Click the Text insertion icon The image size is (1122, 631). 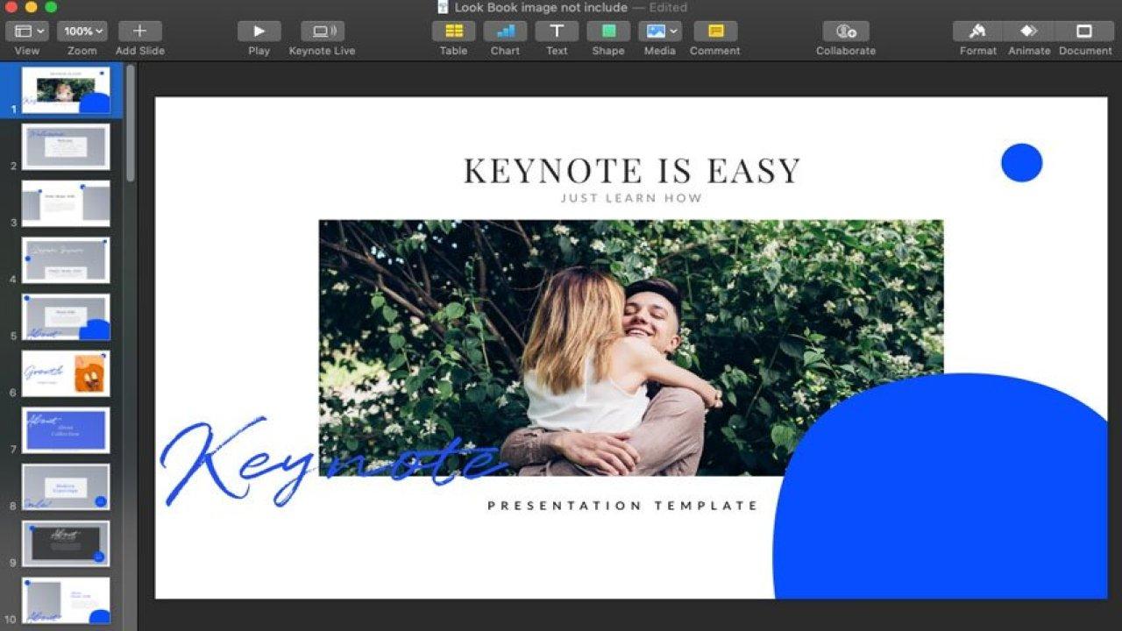tap(556, 33)
